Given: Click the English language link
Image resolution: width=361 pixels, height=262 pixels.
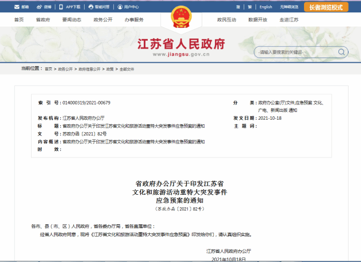Looking at the screenshot, I should click(266, 7).
